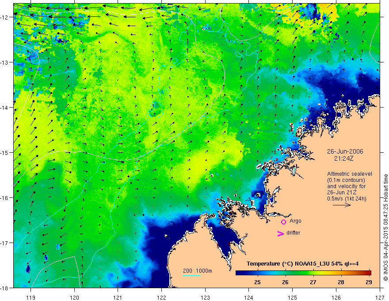Click the '(0.1m contours)' caption line
389x301 pixels.
pos(346,180)
